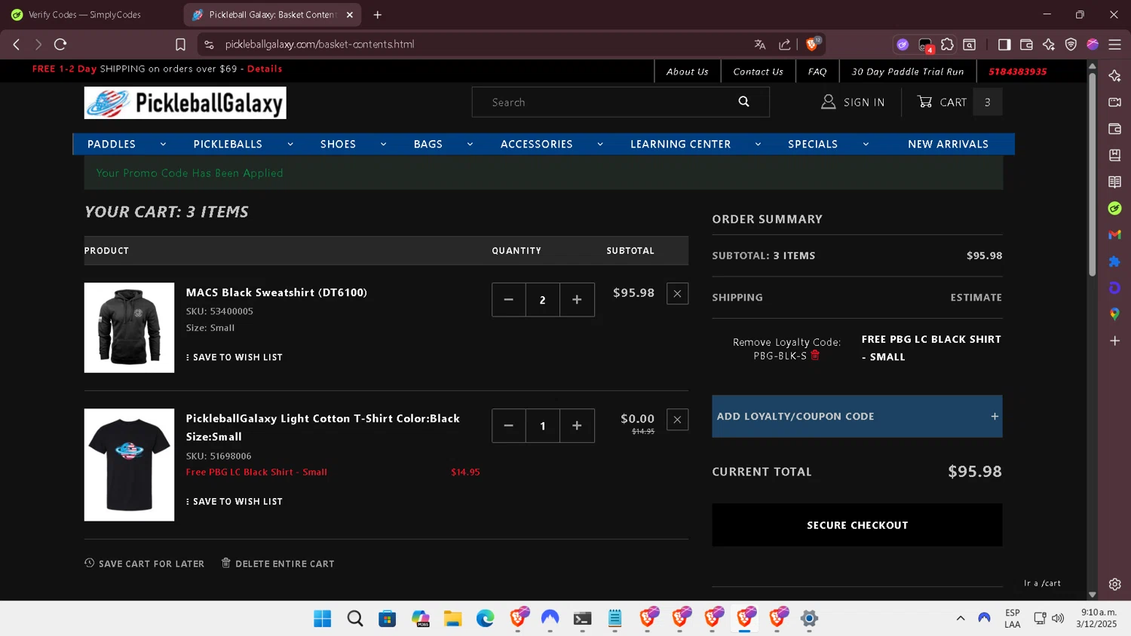Open the About Us page

pos(688,72)
